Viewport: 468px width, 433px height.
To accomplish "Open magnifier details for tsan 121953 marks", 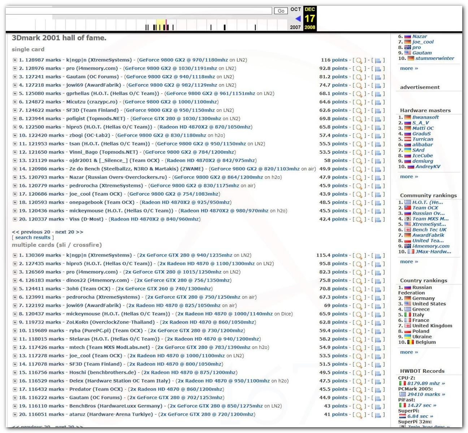I will click(x=359, y=144).
